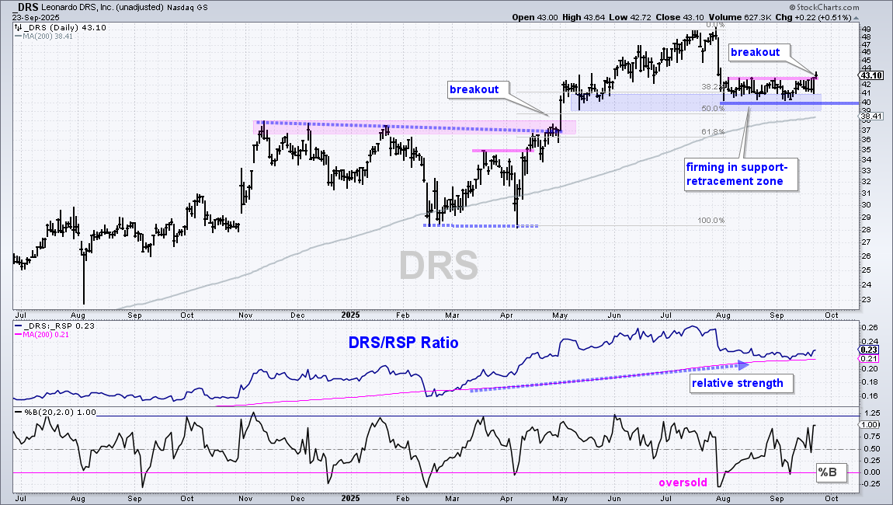
Task: Click the bar-style icon beside _DRS (Daily)
Action: pos(18,27)
